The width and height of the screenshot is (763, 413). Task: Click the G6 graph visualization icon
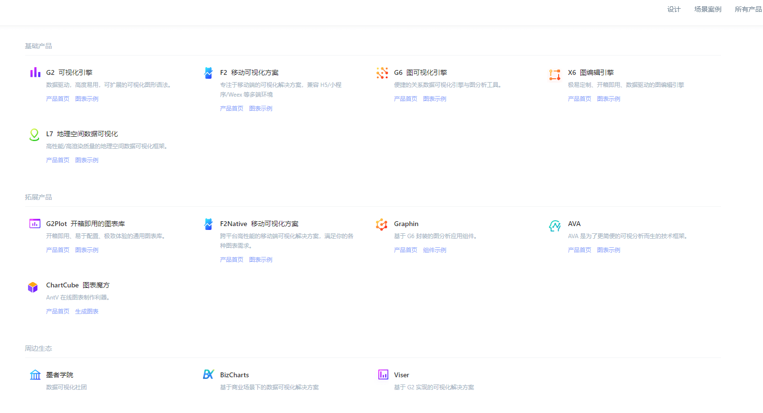coord(382,73)
